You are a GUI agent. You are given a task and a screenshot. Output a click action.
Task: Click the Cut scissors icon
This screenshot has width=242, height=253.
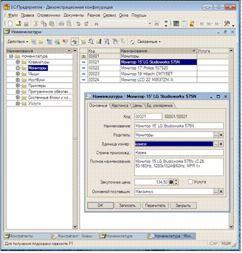click(35, 24)
